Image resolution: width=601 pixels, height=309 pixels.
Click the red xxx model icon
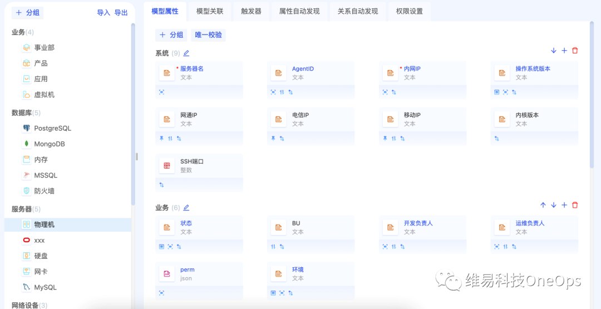(27, 241)
